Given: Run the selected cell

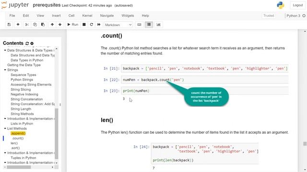Looking at the screenshot, I should tap(72, 24).
